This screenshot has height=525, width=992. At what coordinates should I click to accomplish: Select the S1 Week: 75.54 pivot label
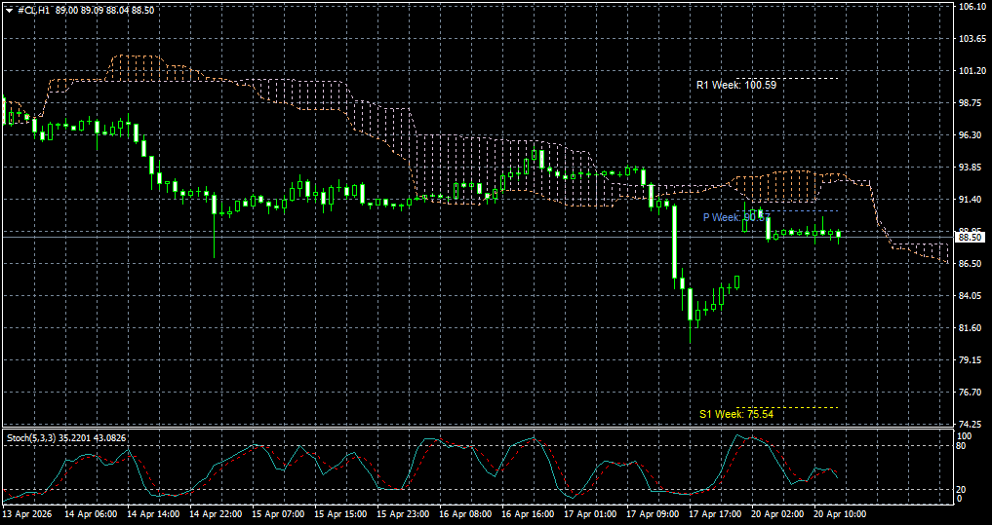pyautogui.click(x=736, y=414)
